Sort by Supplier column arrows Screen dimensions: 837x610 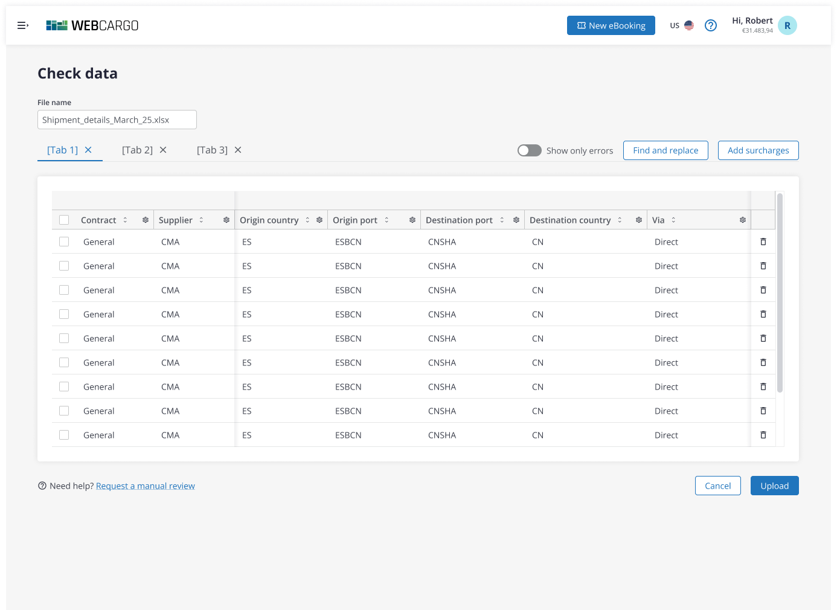201,220
